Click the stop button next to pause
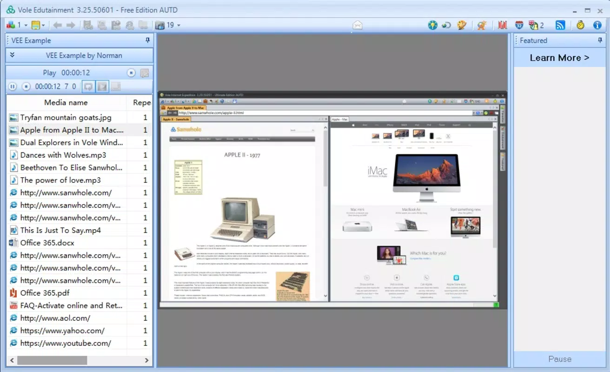Screen dimensions: 610x372 point(27,86)
